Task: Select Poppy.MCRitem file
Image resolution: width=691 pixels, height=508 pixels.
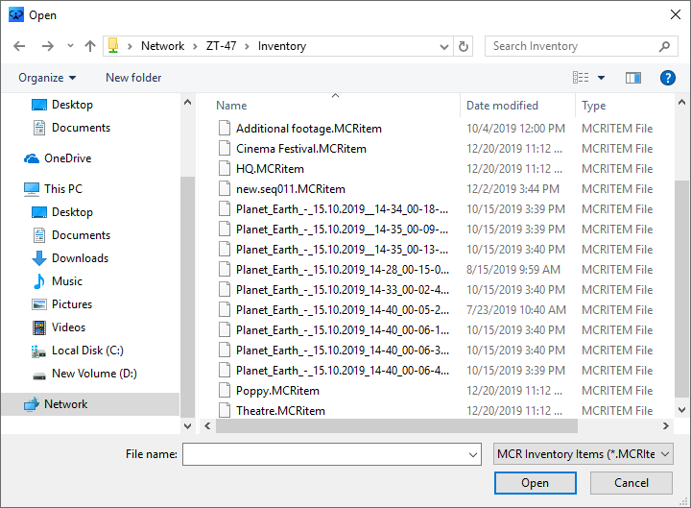Action: point(277,391)
